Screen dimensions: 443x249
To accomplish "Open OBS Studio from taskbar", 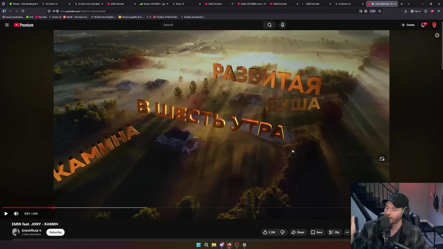I will coord(237,245).
